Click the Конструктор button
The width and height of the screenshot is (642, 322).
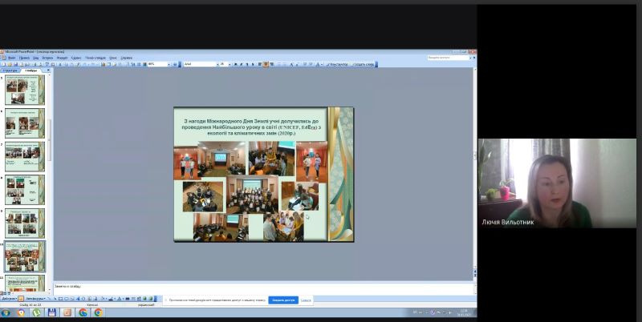coord(338,64)
